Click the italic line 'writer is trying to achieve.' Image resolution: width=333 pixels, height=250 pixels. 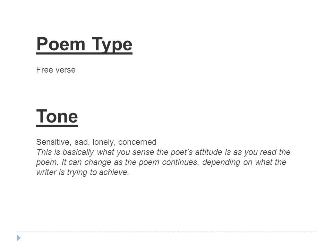coord(83,173)
